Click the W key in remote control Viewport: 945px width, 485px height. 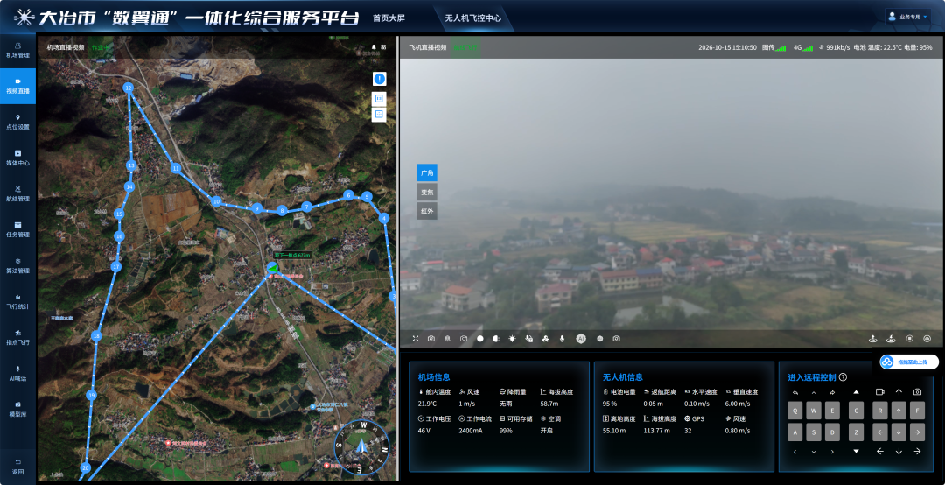(x=814, y=411)
